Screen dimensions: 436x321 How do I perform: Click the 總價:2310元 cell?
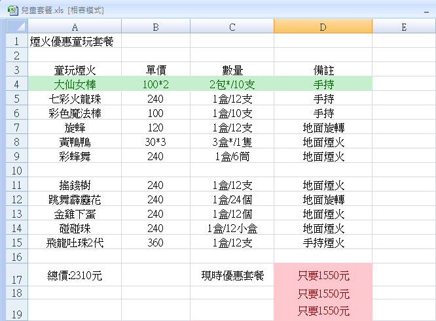click(74, 275)
